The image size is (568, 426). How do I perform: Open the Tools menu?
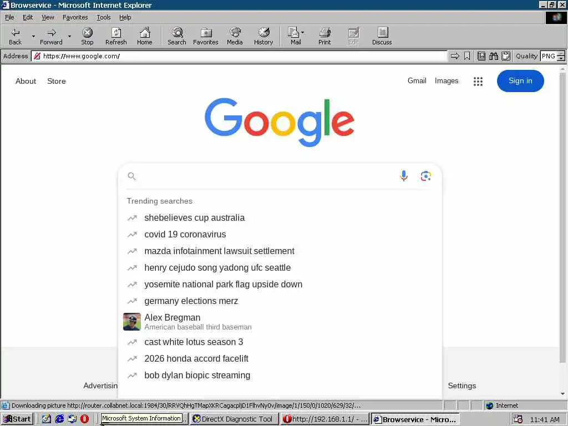103,17
